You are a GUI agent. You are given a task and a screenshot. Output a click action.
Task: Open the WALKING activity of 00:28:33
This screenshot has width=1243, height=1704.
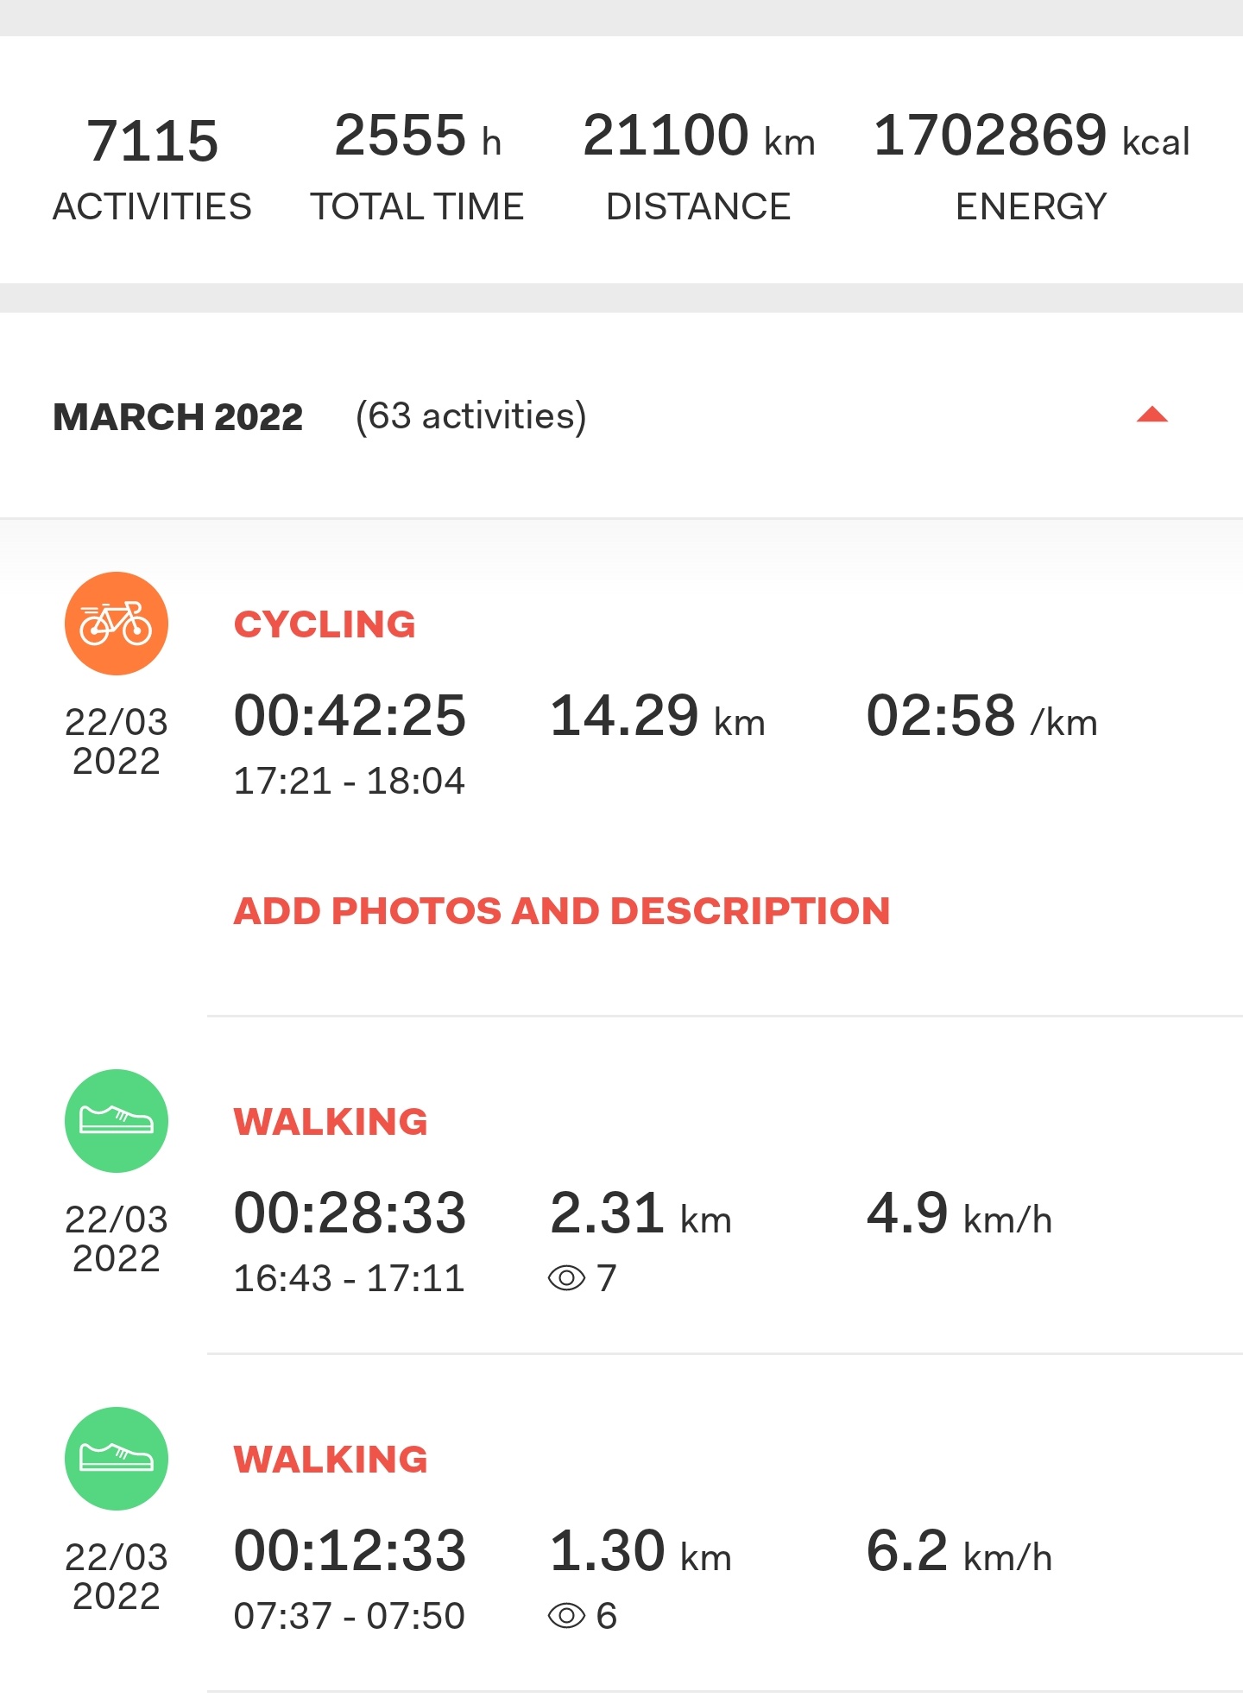(331, 1122)
